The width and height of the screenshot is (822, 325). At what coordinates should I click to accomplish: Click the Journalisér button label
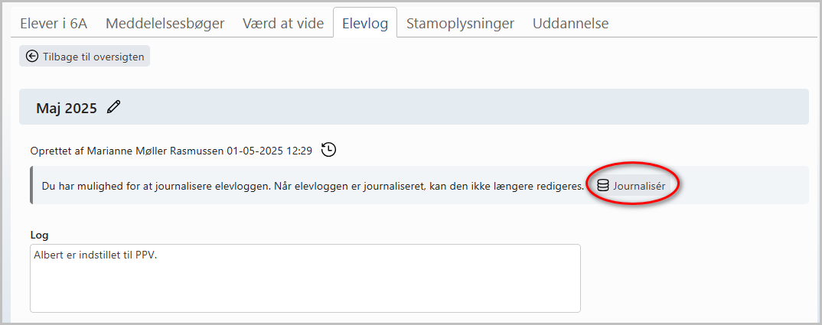[639, 186]
